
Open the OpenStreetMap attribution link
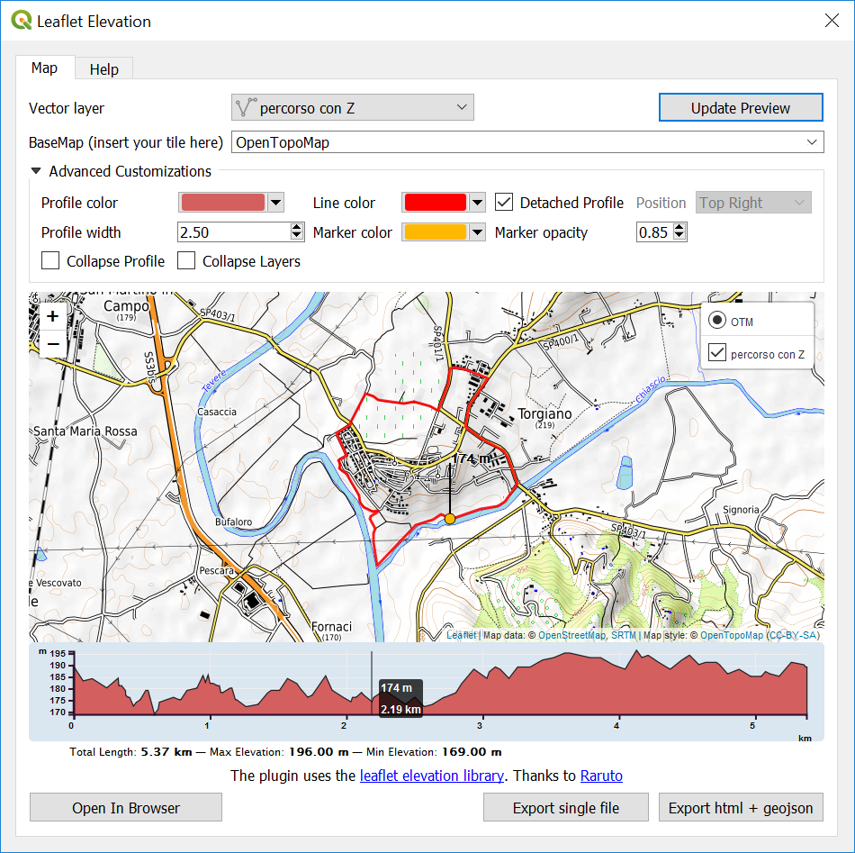pyautogui.click(x=572, y=635)
